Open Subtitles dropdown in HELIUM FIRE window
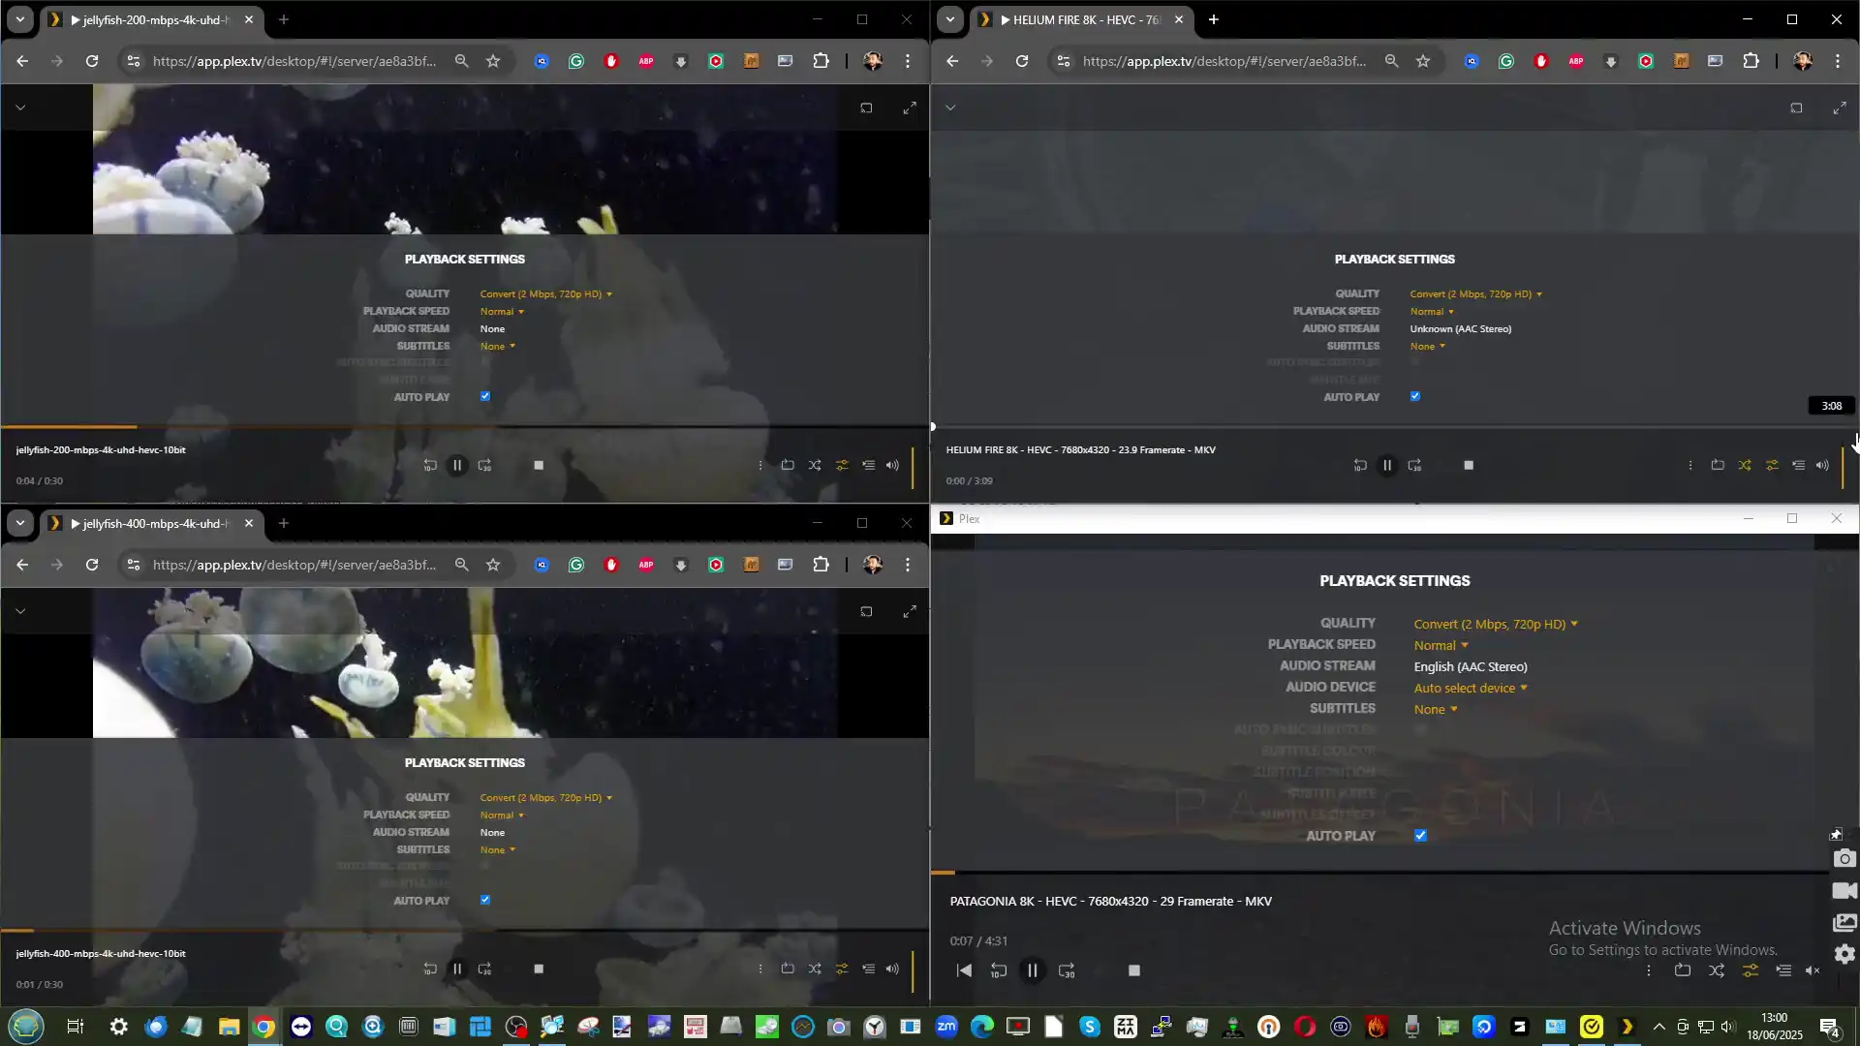Screen dimensions: 1860x1046 pyautogui.click(x=1428, y=346)
